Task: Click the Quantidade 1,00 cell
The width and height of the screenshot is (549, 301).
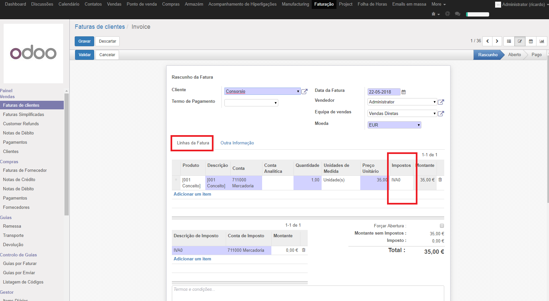Action: coord(307,183)
